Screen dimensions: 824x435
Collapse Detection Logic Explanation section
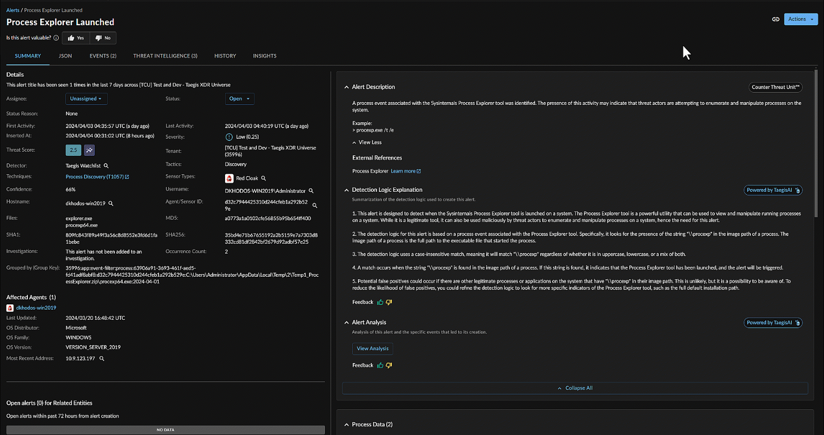[x=347, y=190]
